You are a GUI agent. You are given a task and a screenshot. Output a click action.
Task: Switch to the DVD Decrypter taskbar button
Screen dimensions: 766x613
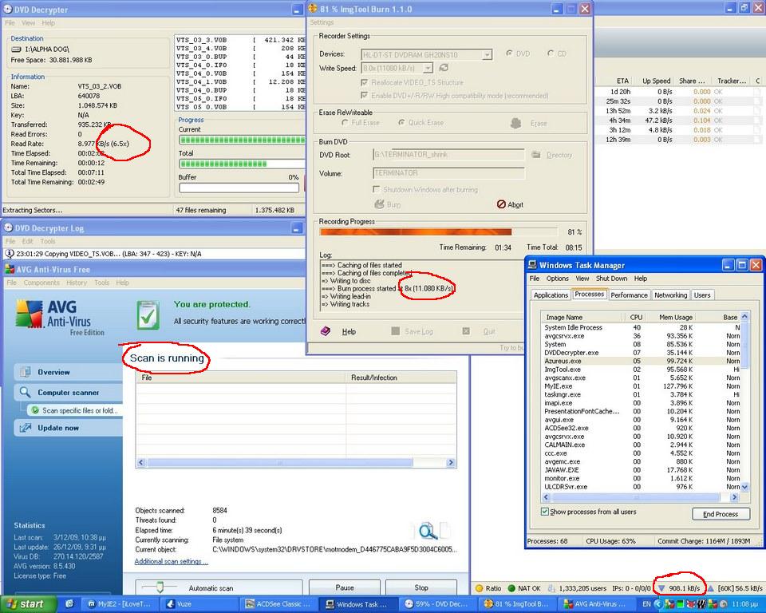[438, 604]
